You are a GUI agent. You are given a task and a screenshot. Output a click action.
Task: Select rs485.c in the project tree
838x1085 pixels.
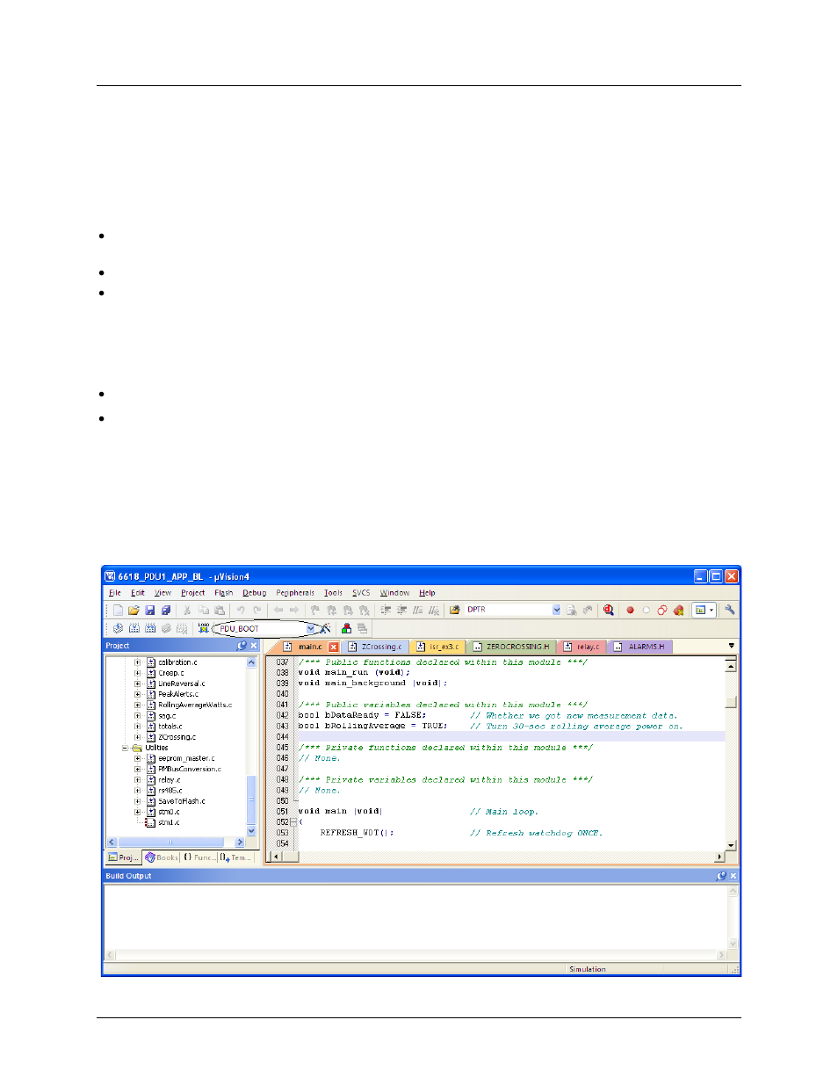point(170,791)
